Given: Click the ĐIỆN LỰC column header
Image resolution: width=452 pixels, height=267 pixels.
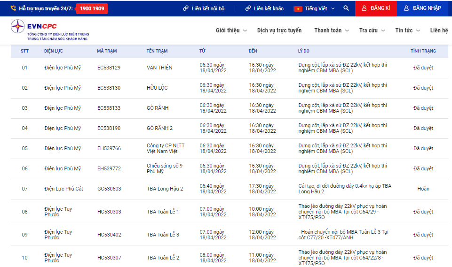Looking at the screenshot, I should (53, 51).
